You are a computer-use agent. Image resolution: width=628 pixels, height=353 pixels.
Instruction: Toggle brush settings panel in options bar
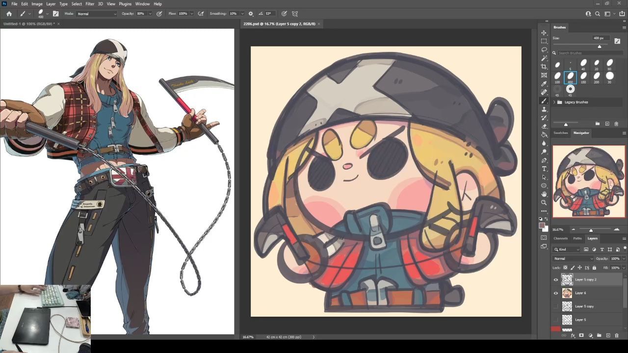click(x=55, y=14)
